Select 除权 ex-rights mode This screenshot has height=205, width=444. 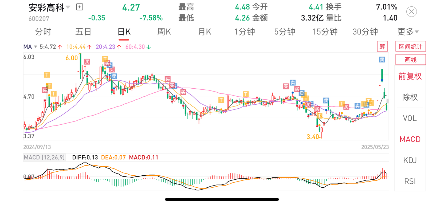tap(410, 97)
